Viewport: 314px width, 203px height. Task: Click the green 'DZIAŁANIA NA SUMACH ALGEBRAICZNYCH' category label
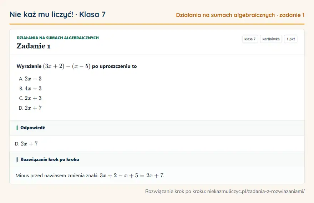pos(58,38)
